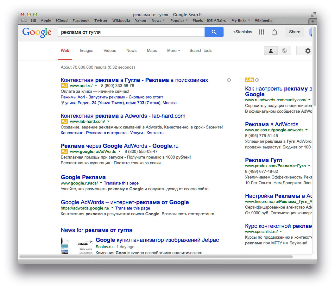Screen dimensions: 335x289
Task: Open the Facebook bookmark
Action: pos(81,21)
